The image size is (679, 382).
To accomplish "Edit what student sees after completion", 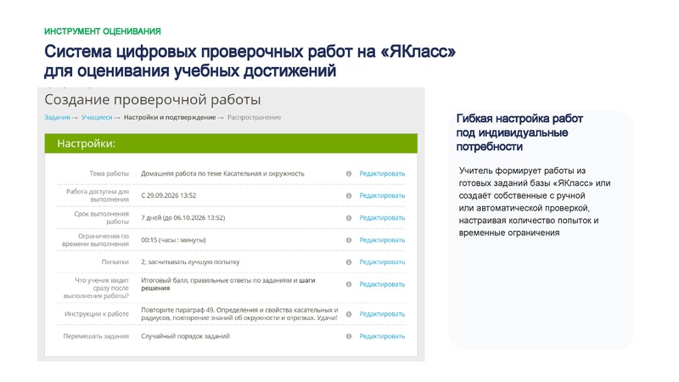I will pyautogui.click(x=382, y=284).
